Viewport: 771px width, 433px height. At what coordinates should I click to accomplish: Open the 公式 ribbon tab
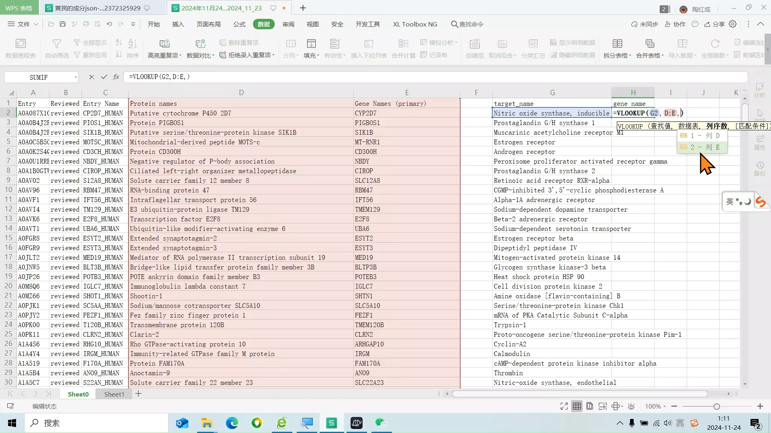pyautogui.click(x=239, y=24)
